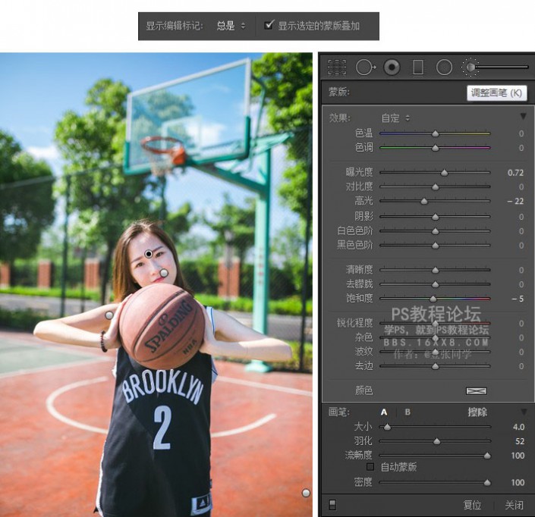
Task: Click the 关闭 close button
Action: pyautogui.click(x=514, y=505)
